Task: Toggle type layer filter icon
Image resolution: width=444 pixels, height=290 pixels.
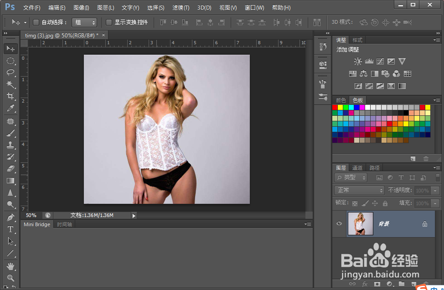Action: coord(401,177)
